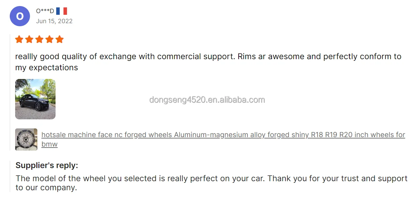Click the fifth orange rating star

(60, 40)
